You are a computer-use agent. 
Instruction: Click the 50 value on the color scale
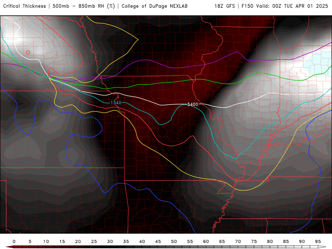(174, 242)
